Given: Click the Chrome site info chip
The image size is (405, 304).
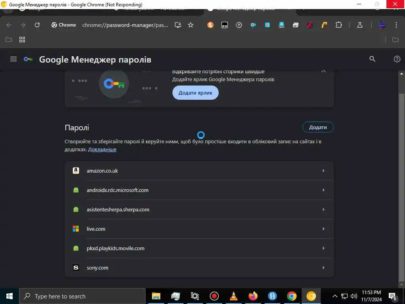Looking at the screenshot, I should click(x=64, y=25).
